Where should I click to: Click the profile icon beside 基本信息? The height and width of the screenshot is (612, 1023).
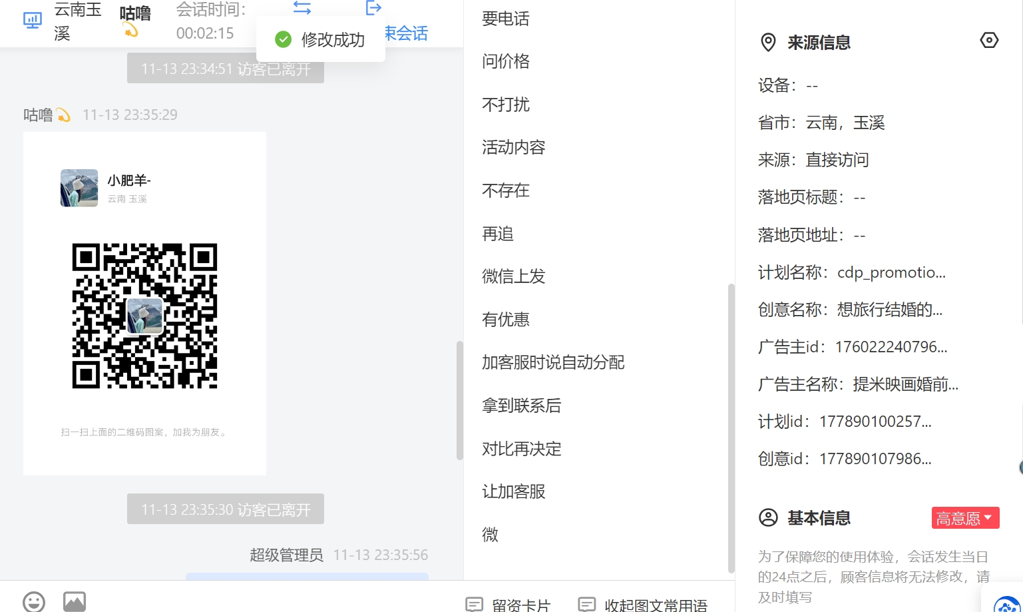(x=768, y=517)
